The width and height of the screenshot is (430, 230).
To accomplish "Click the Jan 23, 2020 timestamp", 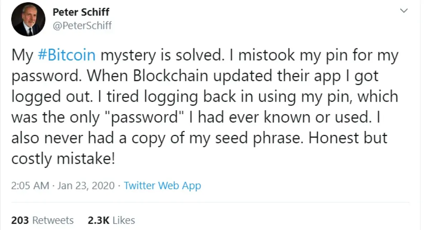I will pyautogui.click(x=85, y=185).
